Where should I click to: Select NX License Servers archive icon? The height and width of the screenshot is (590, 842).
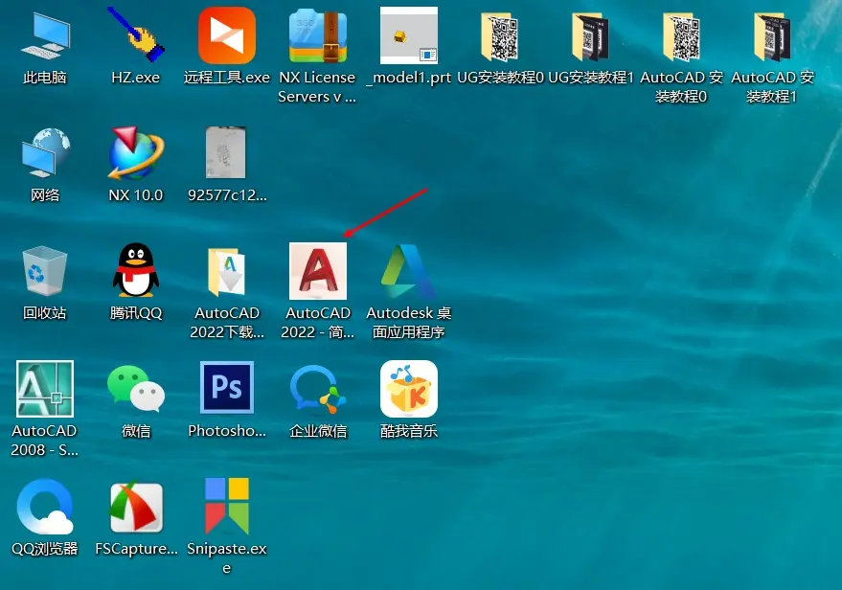[318, 35]
